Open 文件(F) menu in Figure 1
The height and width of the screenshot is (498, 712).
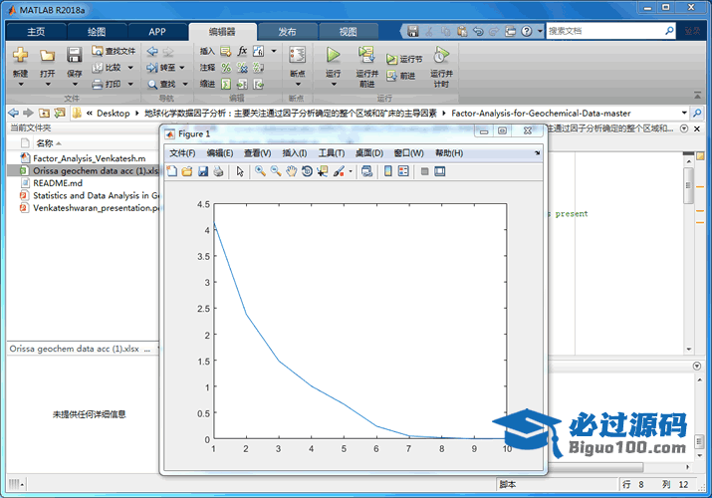coord(182,153)
